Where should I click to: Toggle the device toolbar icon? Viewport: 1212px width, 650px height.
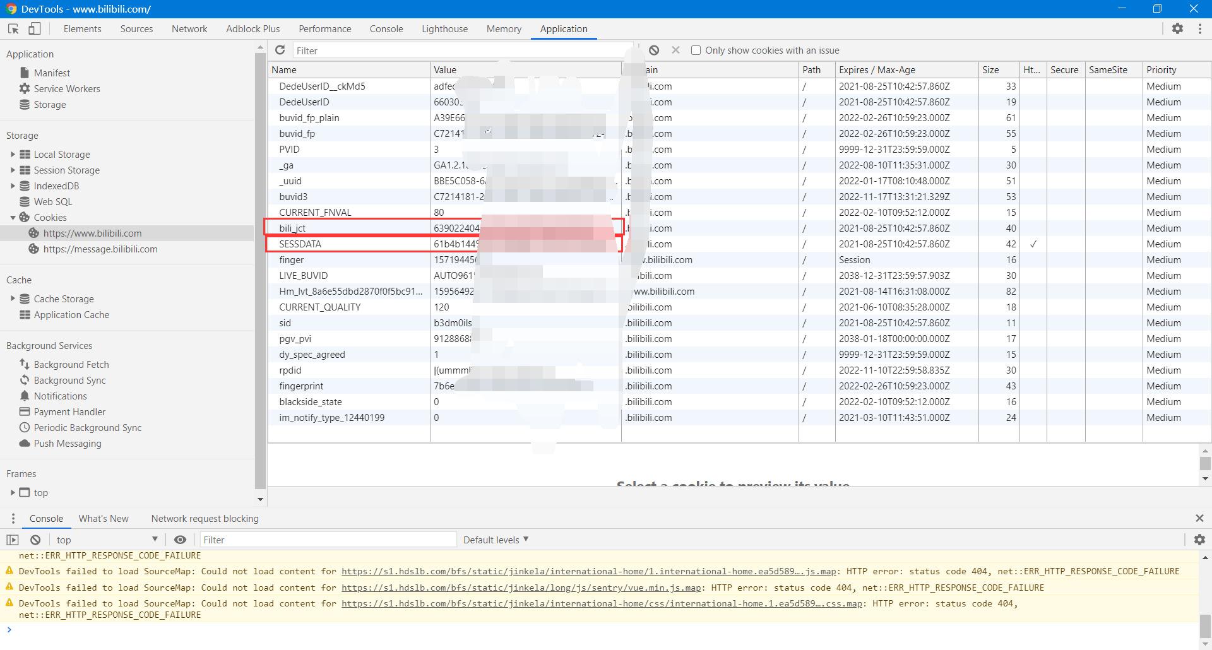[35, 29]
